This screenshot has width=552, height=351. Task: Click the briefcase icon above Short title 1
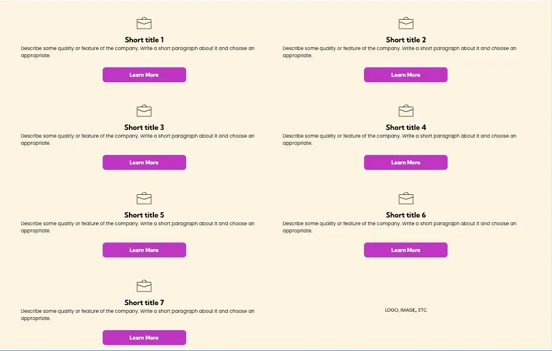click(x=144, y=23)
